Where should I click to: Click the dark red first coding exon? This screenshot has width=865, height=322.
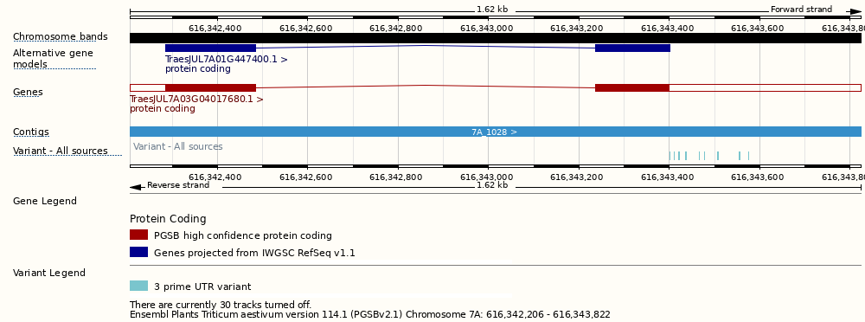pyautogui.click(x=211, y=87)
